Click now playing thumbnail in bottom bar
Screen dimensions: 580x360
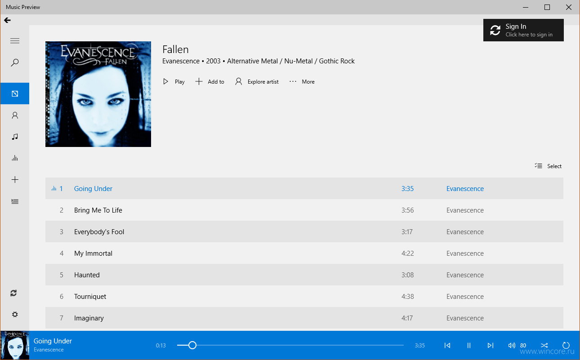pyautogui.click(x=15, y=345)
